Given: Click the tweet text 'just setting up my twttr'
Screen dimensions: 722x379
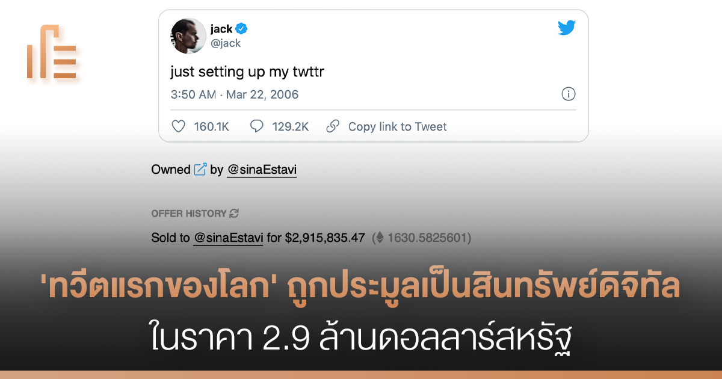Looking at the screenshot, I should point(248,72).
